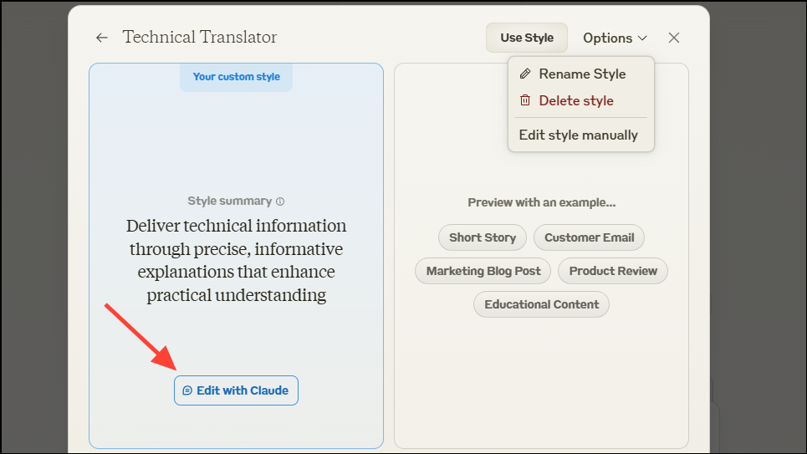Close the style dialog with the X
This screenshot has width=807, height=454.
point(674,38)
